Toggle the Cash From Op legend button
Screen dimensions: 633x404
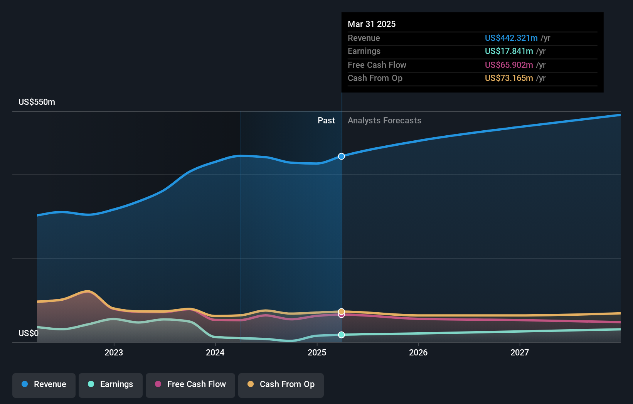pyautogui.click(x=281, y=385)
